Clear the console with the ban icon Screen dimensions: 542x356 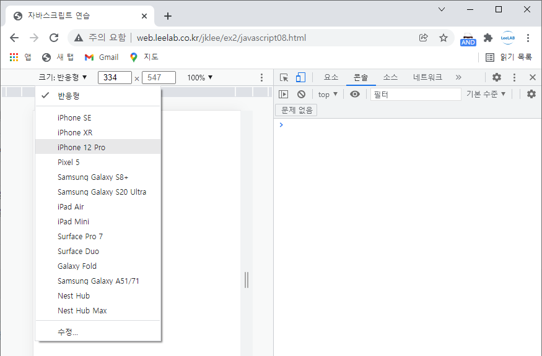302,94
